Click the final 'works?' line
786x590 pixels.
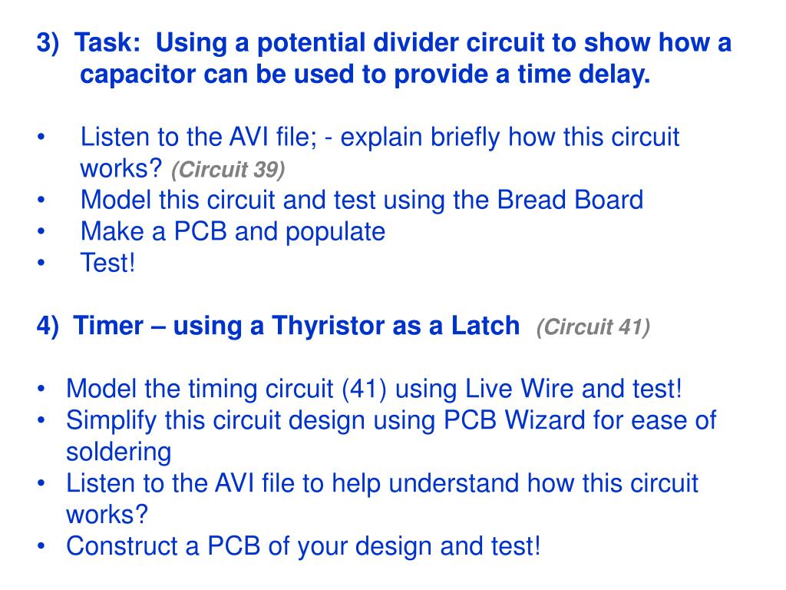pos(107,515)
